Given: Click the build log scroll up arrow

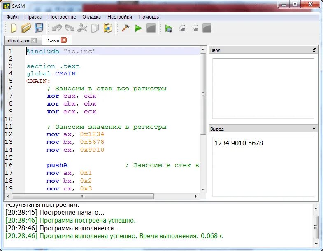Looking at the screenshot, I should (316, 208).
